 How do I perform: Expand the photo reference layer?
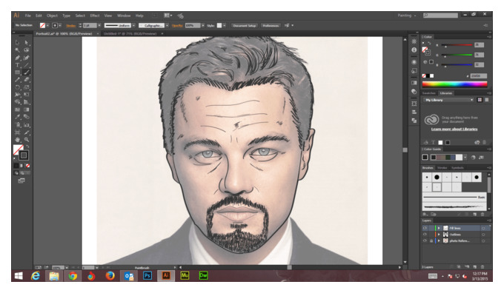point(439,240)
